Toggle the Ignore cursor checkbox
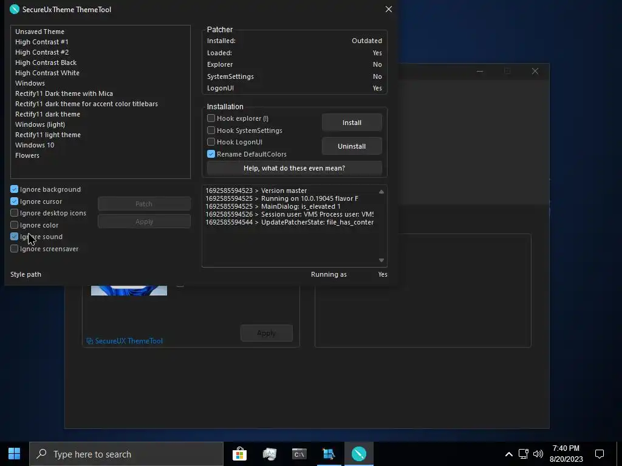622x466 pixels. (15, 201)
